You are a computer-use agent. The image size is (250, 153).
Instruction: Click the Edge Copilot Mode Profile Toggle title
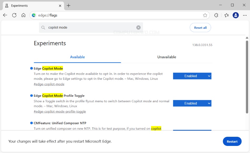pos(59,96)
